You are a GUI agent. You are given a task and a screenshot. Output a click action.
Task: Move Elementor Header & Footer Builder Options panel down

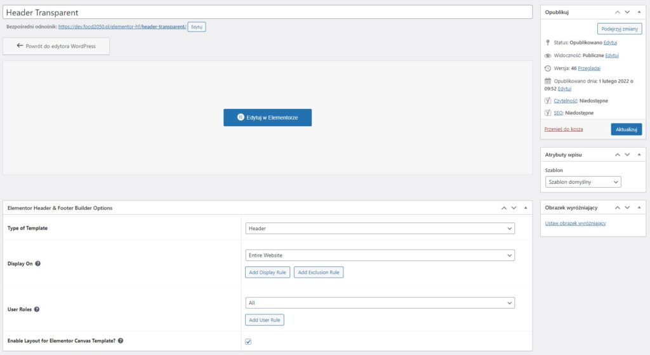click(x=514, y=208)
